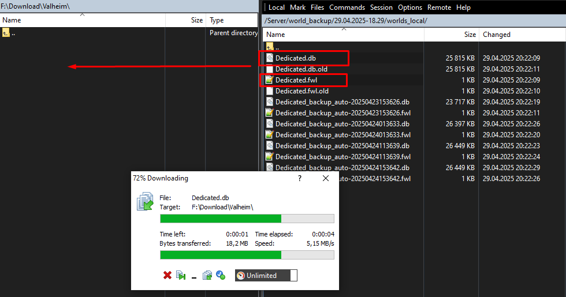Click the file transfer progress bar
Screen dimensions: 566x297
(247, 219)
